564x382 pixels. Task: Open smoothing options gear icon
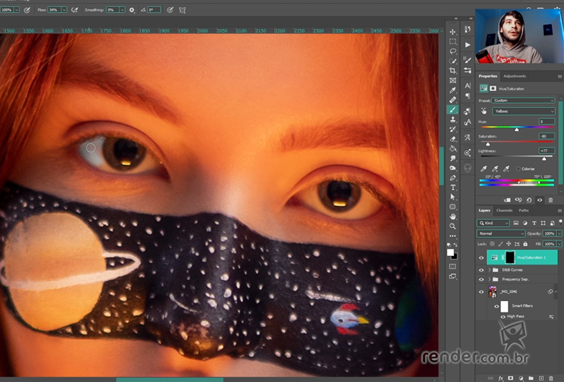[x=132, y=10]
